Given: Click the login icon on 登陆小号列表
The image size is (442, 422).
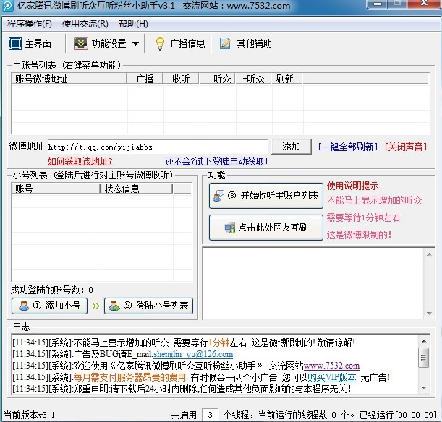Looking at the screenshot, I should pyautogui.click(x=114, y=306).
